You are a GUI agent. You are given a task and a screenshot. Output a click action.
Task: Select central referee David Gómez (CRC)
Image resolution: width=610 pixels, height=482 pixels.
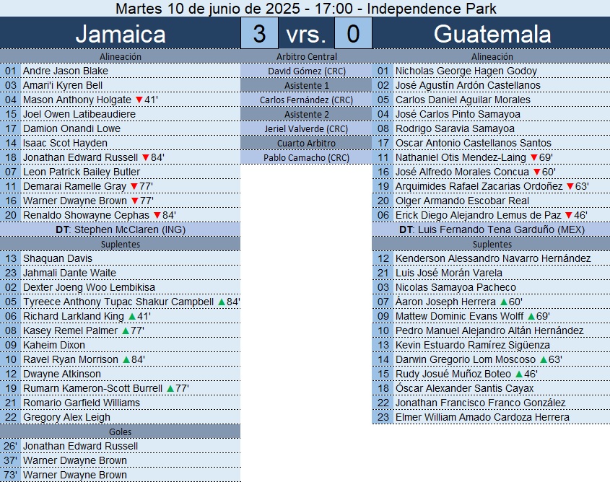[307, 71]
